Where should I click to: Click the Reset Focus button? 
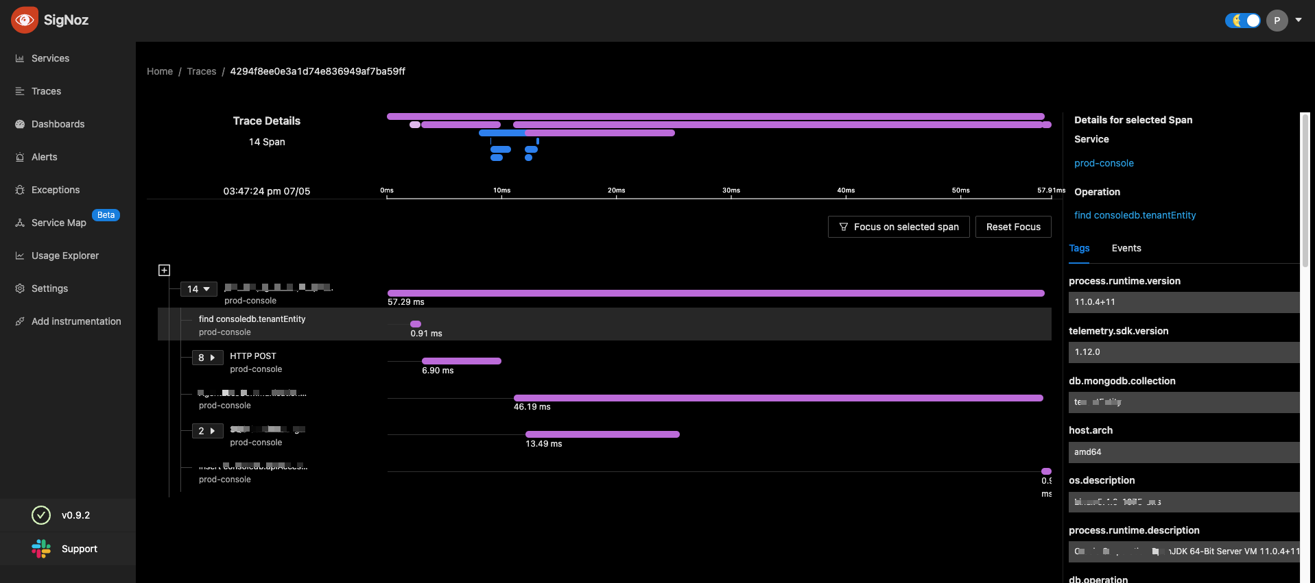click(x=1013, y=227)
